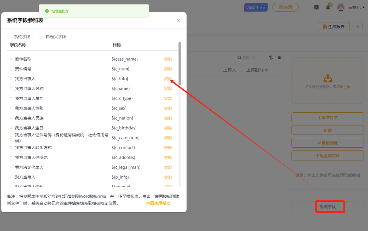Click the field list vertical scrollbar
This screenshot has width=368, height=231.
tap(180, 63)
